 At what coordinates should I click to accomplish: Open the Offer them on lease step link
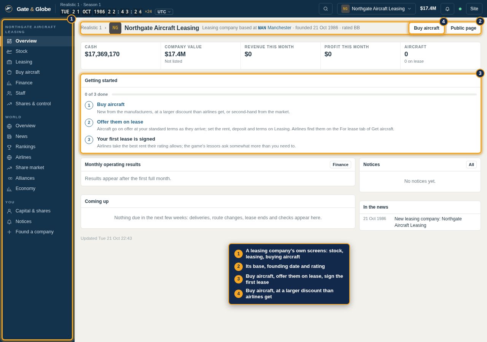[120, 122]
